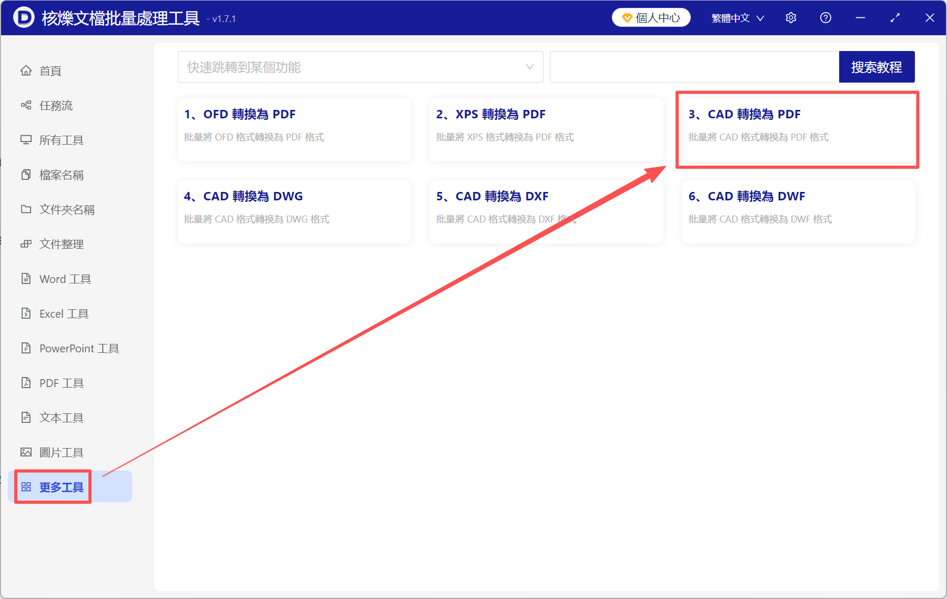
Task: Select PDF 工具 from the sidebar
Action: [61, 383]
